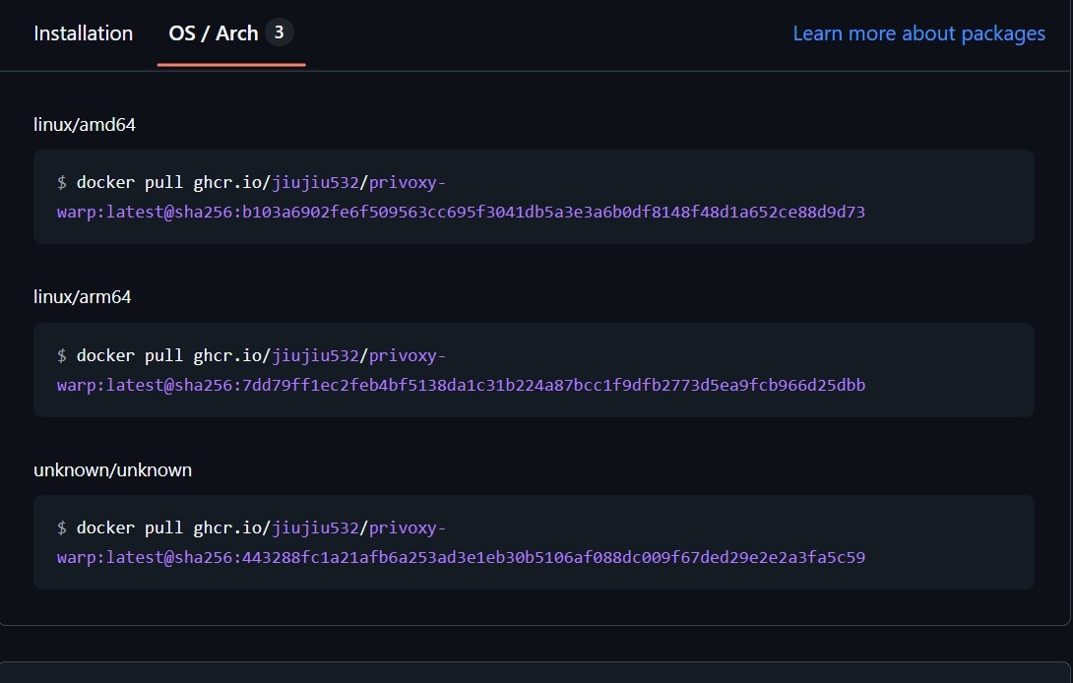The image size is (1073, 683).
Task: Click the sha256:b103a69 digest line for amd64
Action: [x=461, y=213]
